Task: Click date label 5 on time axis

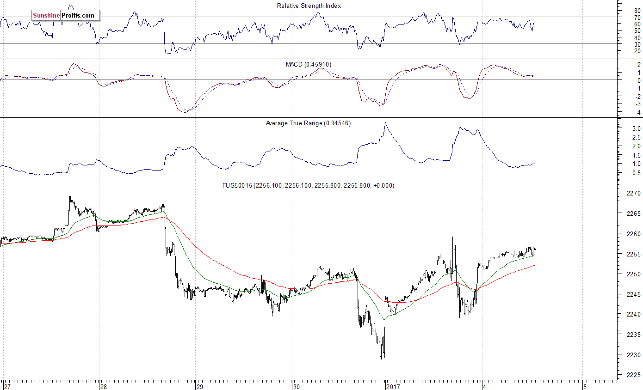Action: (585, 386)
